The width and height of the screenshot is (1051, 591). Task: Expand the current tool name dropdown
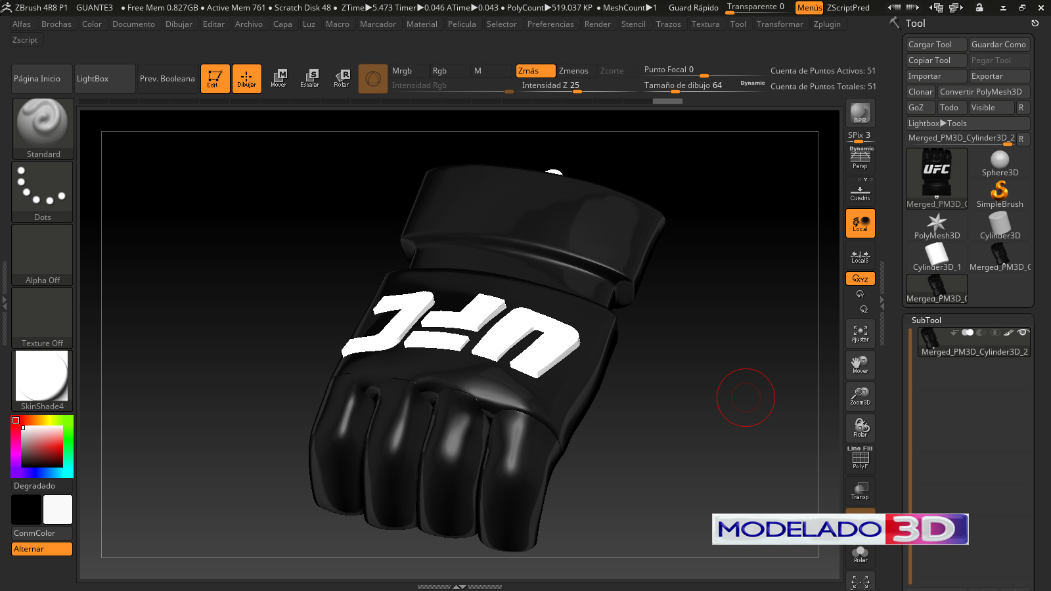click(962, 139)
